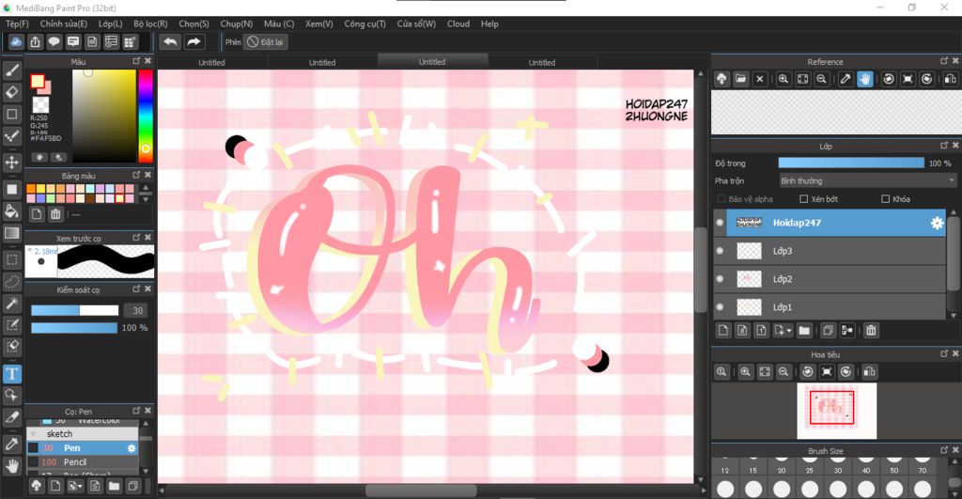
Task: Open the Chỉnh sửa(E) menu
Action: pos(64,23)
